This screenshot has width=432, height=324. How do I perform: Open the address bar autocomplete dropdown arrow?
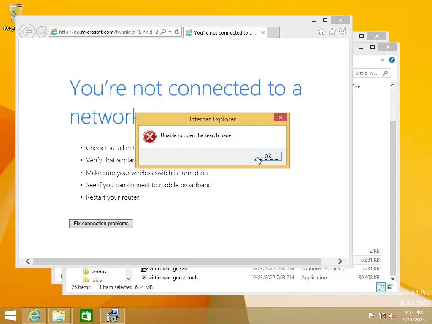coord(170,32)
